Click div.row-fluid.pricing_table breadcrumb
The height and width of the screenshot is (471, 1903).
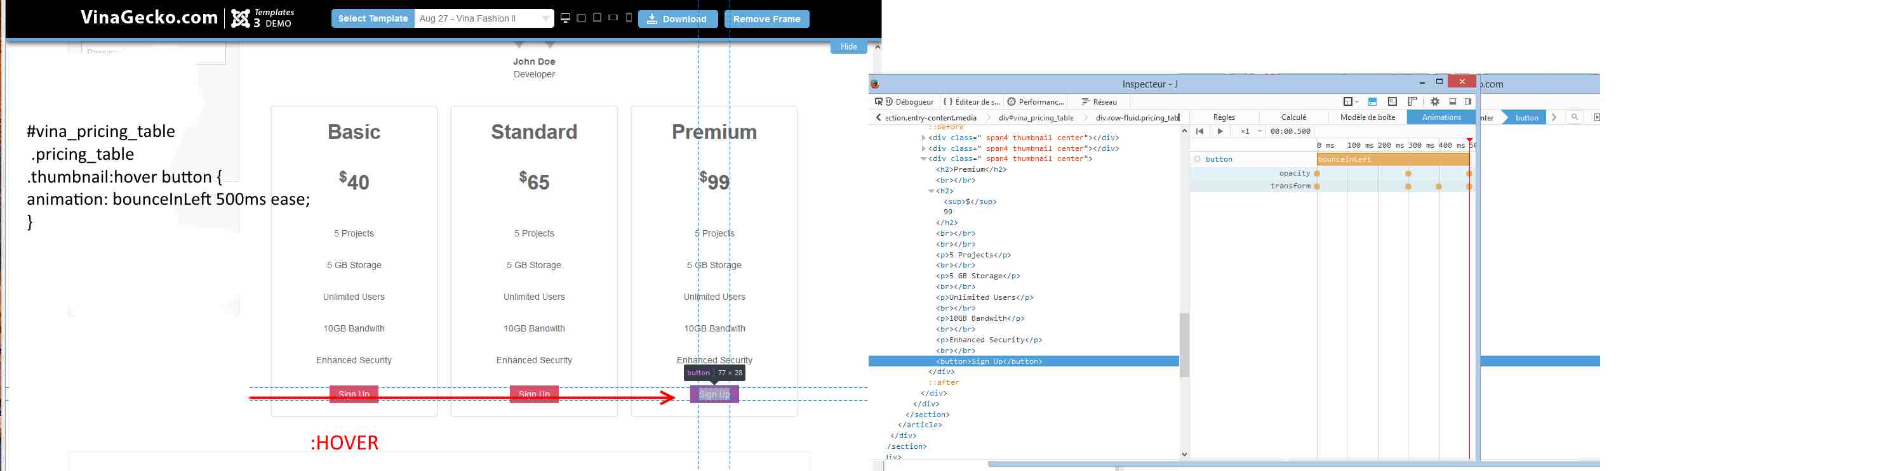[x=1137, y=118]
